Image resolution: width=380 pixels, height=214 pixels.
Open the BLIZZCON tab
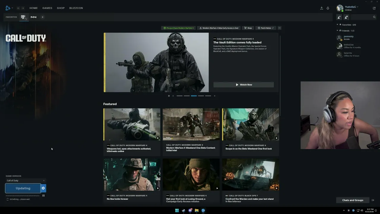[x=76, y=8]
